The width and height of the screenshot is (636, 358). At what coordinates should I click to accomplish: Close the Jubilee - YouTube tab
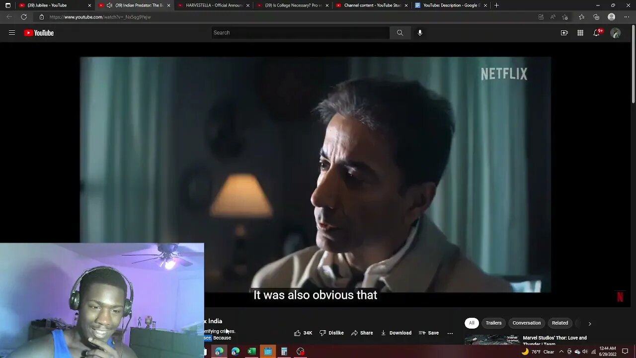[89, 5]
